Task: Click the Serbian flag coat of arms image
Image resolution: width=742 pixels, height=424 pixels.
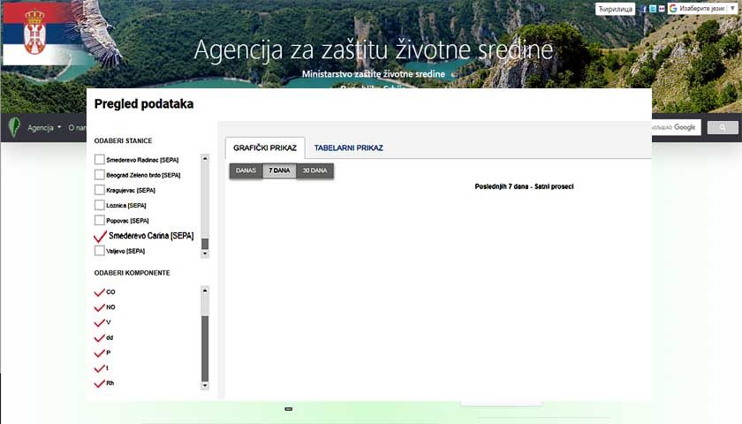Action: pos(34,34)
